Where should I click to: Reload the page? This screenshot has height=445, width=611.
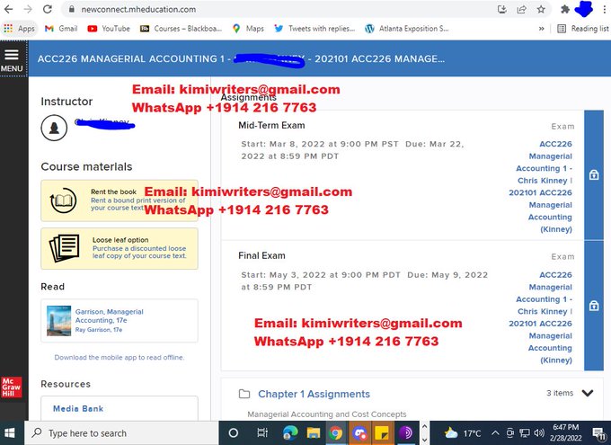pyautogui.click(x=48, y=9)
